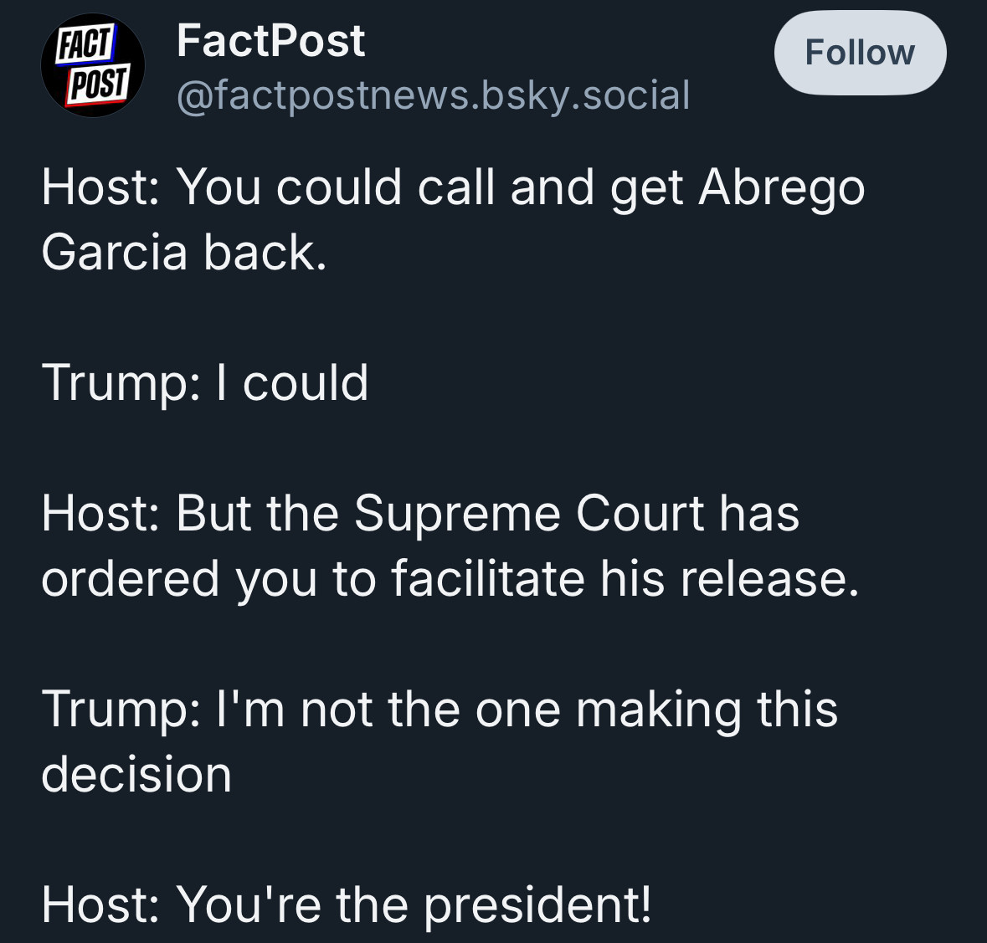Click "But the" in the second Host line
This screenshot has width=987, height=943.
(258, 513)
